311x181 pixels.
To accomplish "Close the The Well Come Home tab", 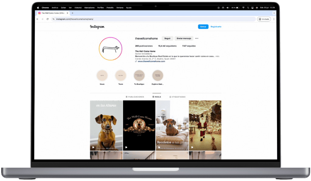I will [x=67, y=13].
